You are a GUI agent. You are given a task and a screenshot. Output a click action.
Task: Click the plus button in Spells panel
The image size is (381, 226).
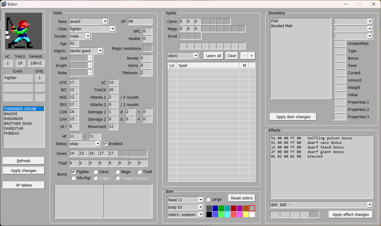[251, 56]
